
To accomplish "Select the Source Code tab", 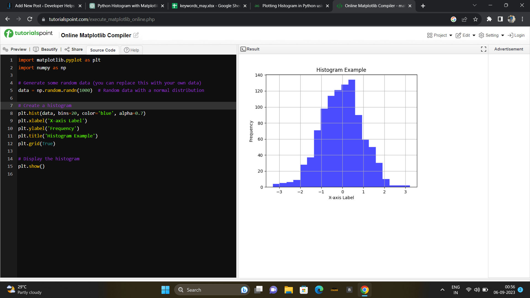I will click(x=103, y=50).
